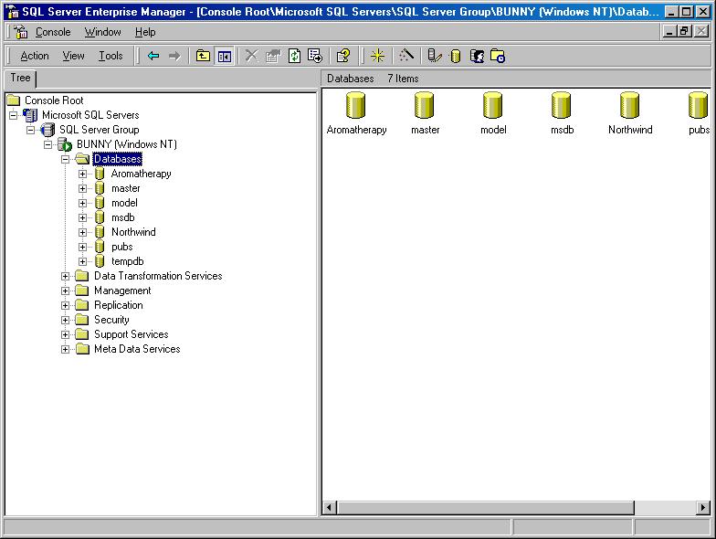
Task: Click the New Login toolbar icon
Action: click(x=477, y=57)
